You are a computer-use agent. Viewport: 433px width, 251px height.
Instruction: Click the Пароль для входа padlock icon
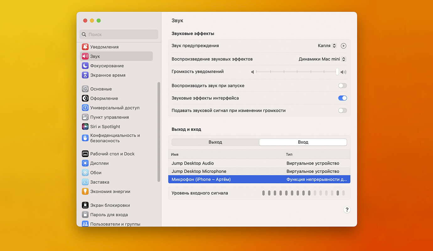click(x=85, y=215)
